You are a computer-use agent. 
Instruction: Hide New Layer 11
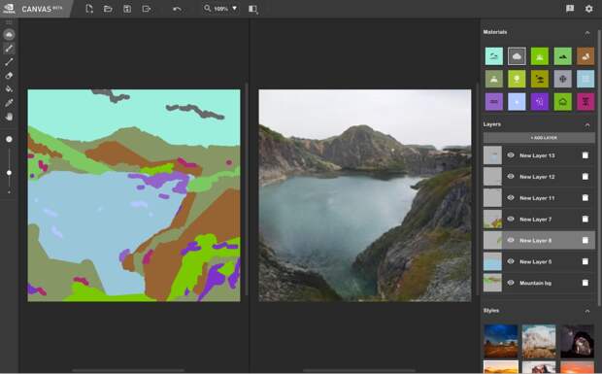(x=511, y=198)
